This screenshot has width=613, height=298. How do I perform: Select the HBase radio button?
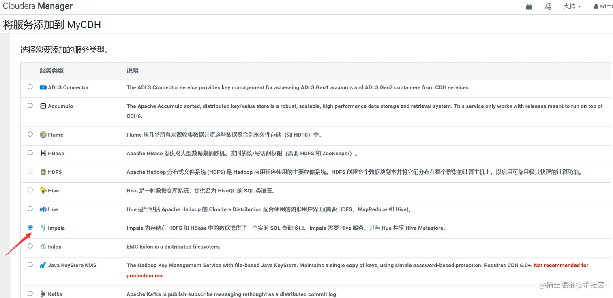(30, 152)
